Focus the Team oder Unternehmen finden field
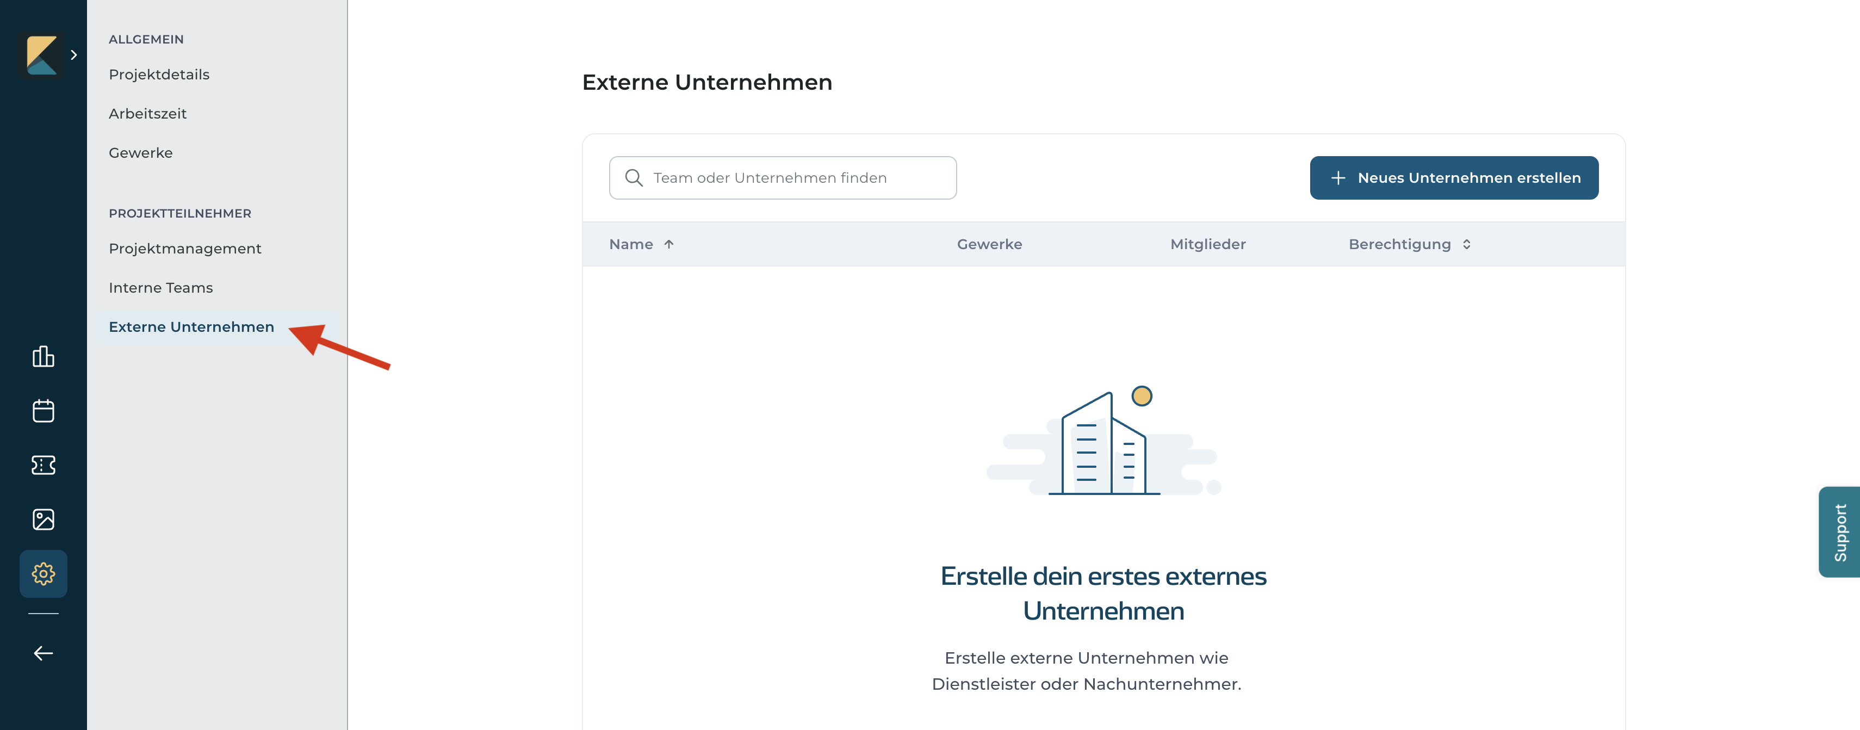1860x730 pixels. point(783,178)
